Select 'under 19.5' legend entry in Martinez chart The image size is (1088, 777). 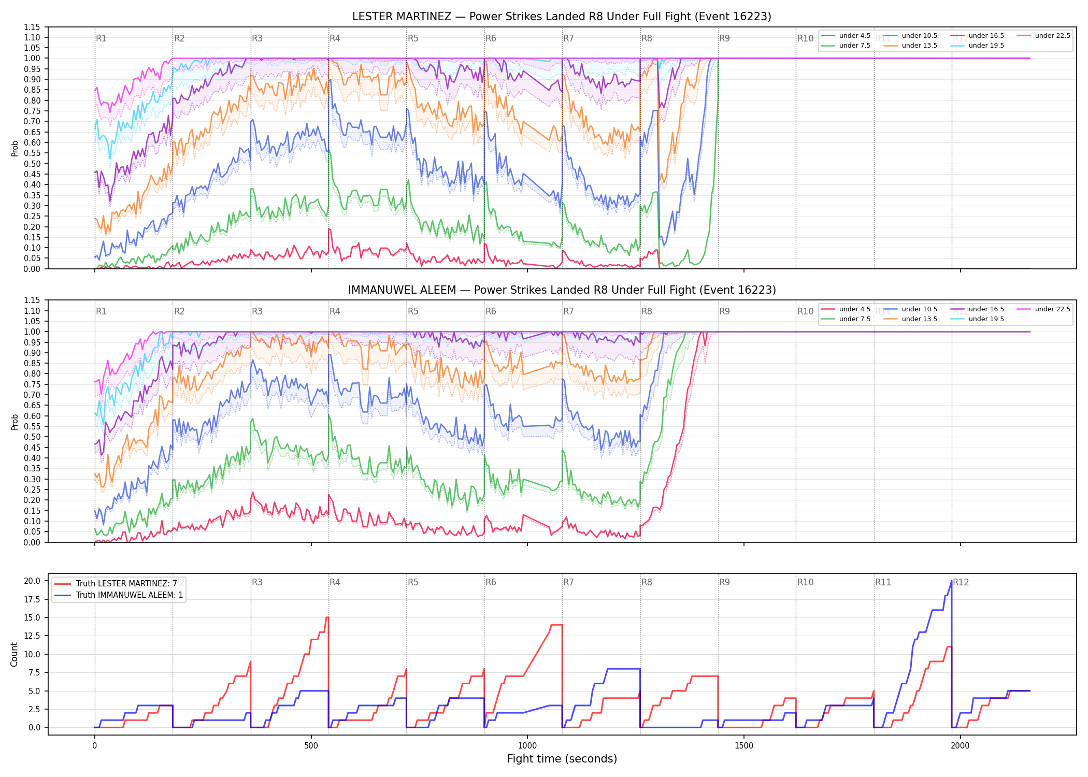click(x=977, y=46)
